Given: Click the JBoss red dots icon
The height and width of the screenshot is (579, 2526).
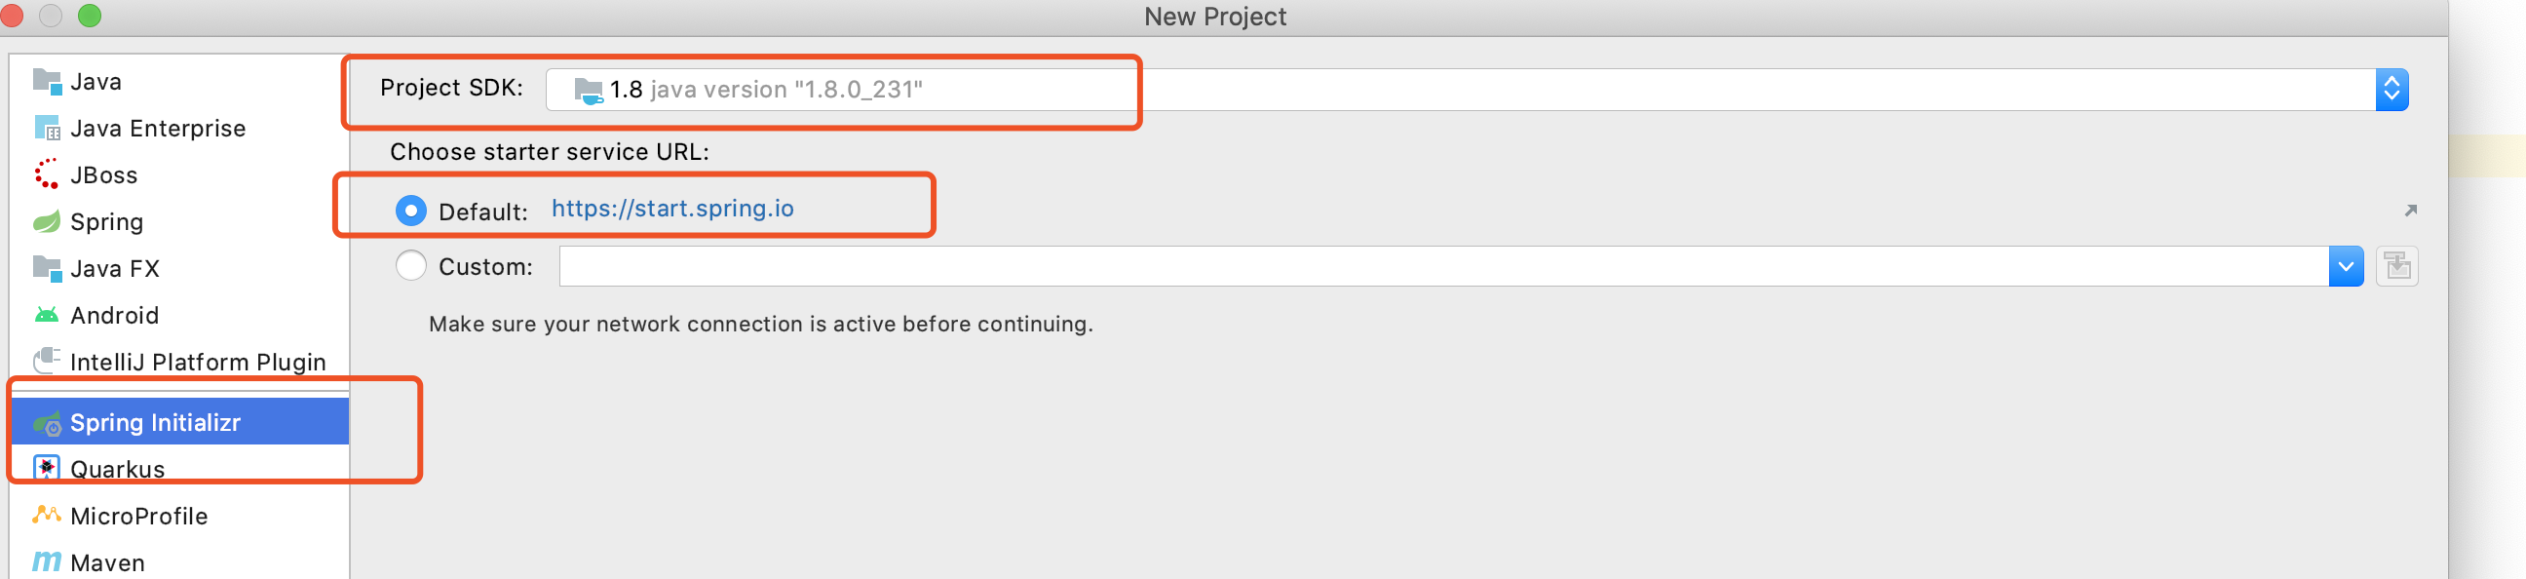Looking at the screenshot, I should click(46, 174).
